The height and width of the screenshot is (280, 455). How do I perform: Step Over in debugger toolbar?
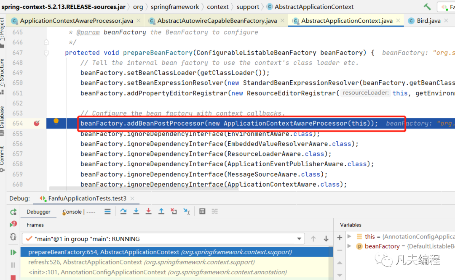(x=123, y=211)
